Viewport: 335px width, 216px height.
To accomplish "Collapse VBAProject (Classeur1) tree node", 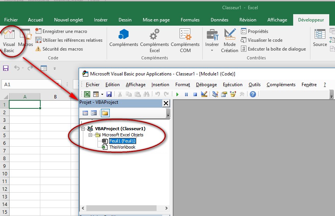I will [83, 129].
